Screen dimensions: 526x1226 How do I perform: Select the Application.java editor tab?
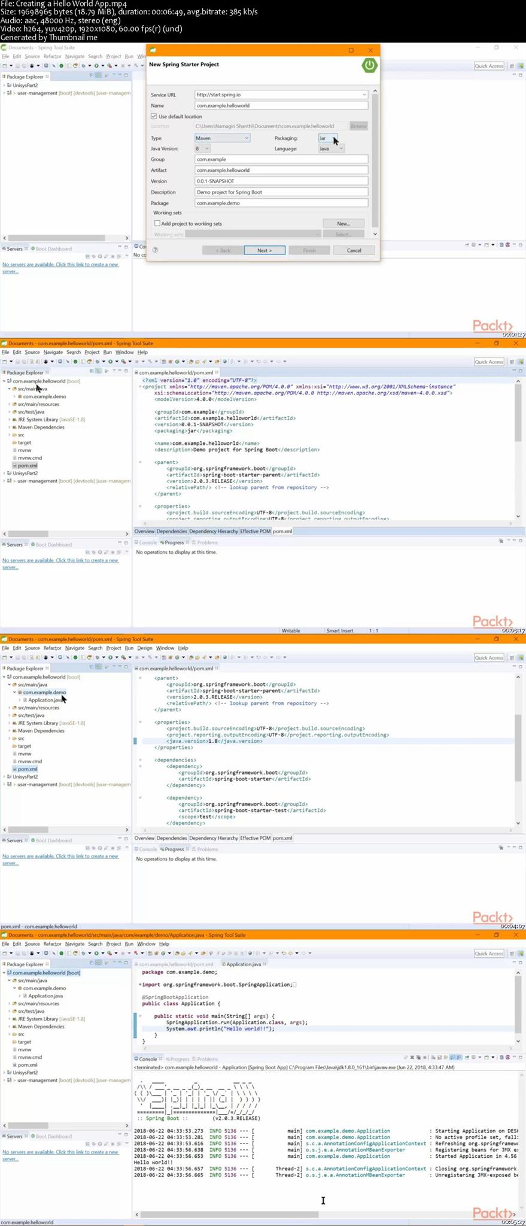click(x=244, y=964)
